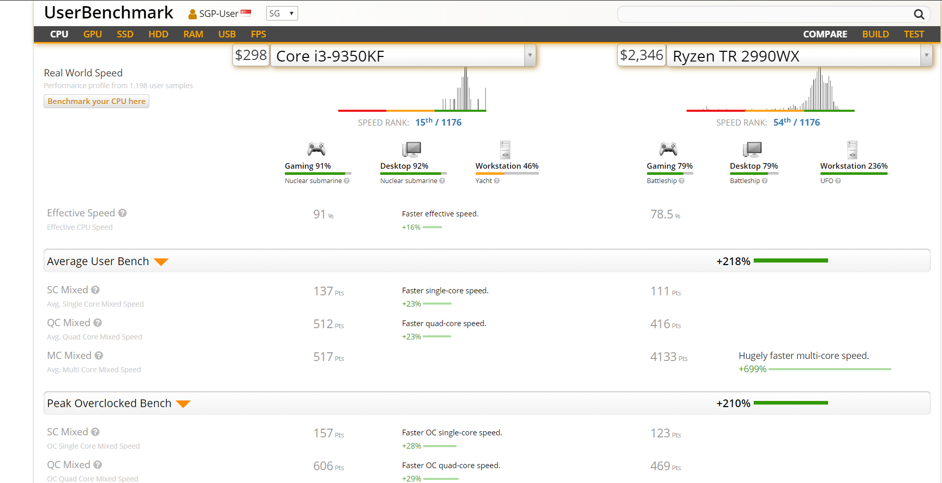
Task: Open the SSD tab
Action: pyautogui.click(x=125, y=34)
